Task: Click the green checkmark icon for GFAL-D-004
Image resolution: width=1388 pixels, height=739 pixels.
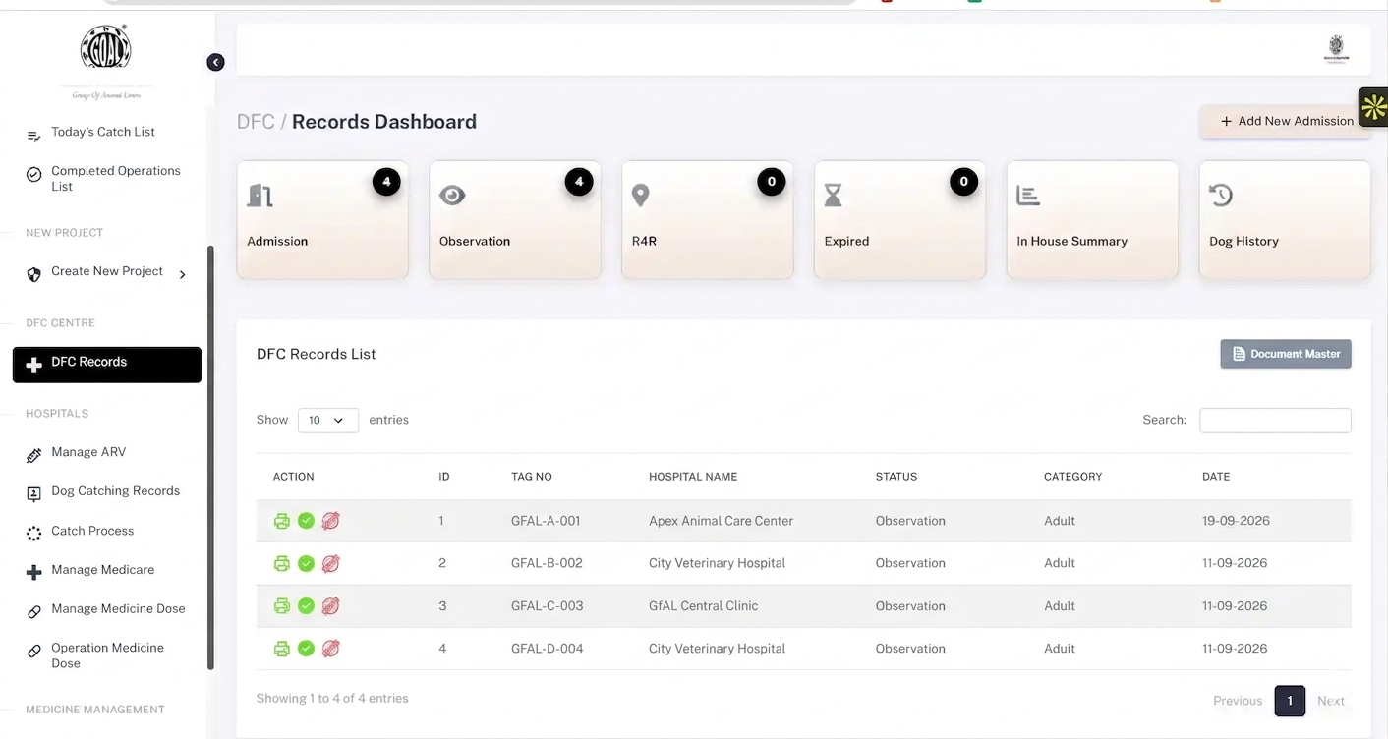Action: pyautogui.click(x=306, y=649)
